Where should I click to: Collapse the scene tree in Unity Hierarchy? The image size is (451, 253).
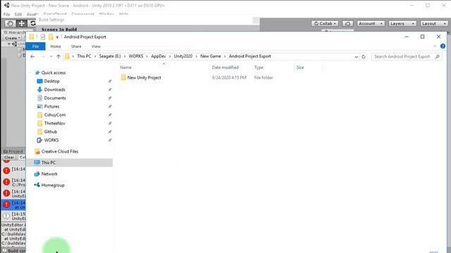tap(9, 44)
